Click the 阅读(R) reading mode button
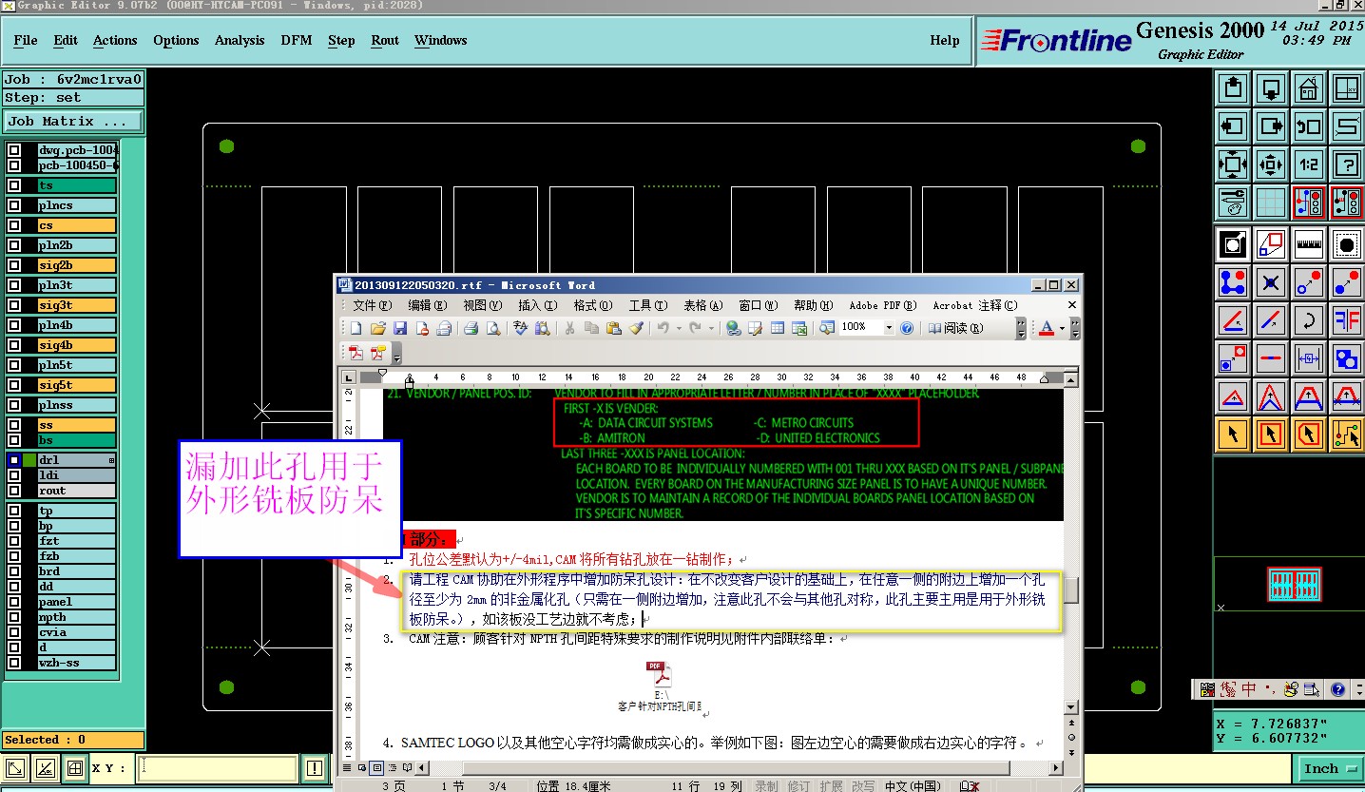The height and width of the screenshot is (792, 1365). pyautogui.click(x=955, y=328)
